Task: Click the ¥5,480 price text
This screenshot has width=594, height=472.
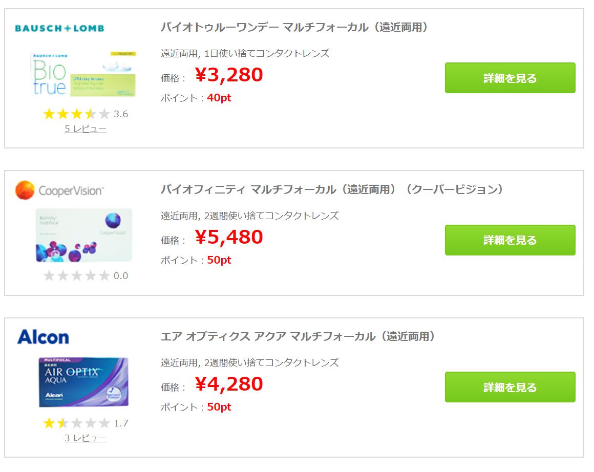Action: pyautogui.click(x=229, y=237)
